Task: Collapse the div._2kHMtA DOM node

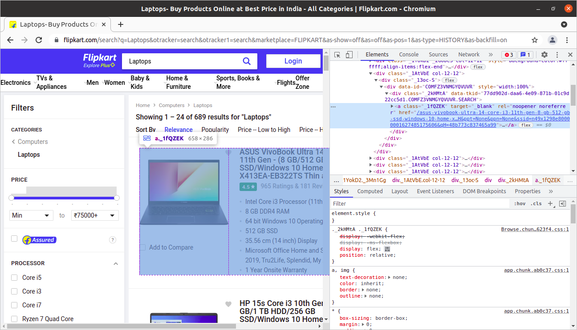Action: click(x=387, y=94)
